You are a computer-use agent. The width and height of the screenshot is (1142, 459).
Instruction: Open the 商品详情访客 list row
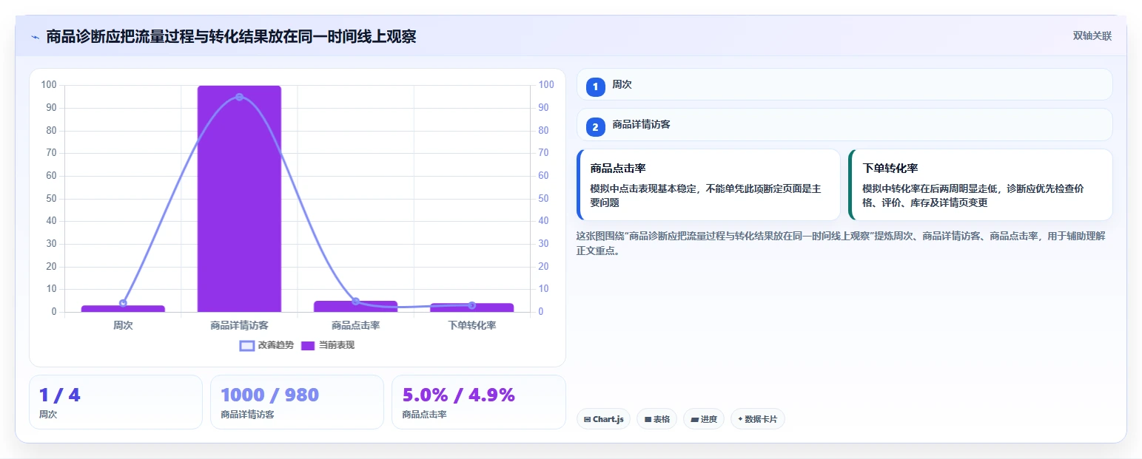coord(844,124)
